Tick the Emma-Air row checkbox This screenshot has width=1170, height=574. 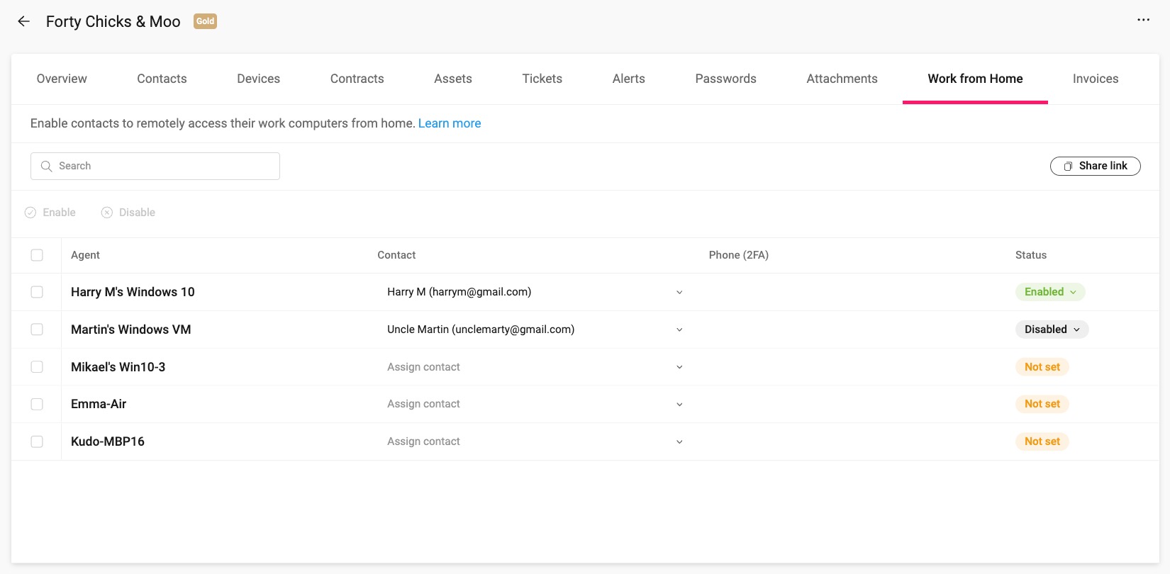point(37,404)
